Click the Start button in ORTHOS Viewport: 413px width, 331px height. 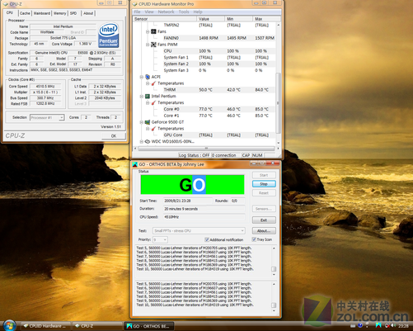click(264, 175)
